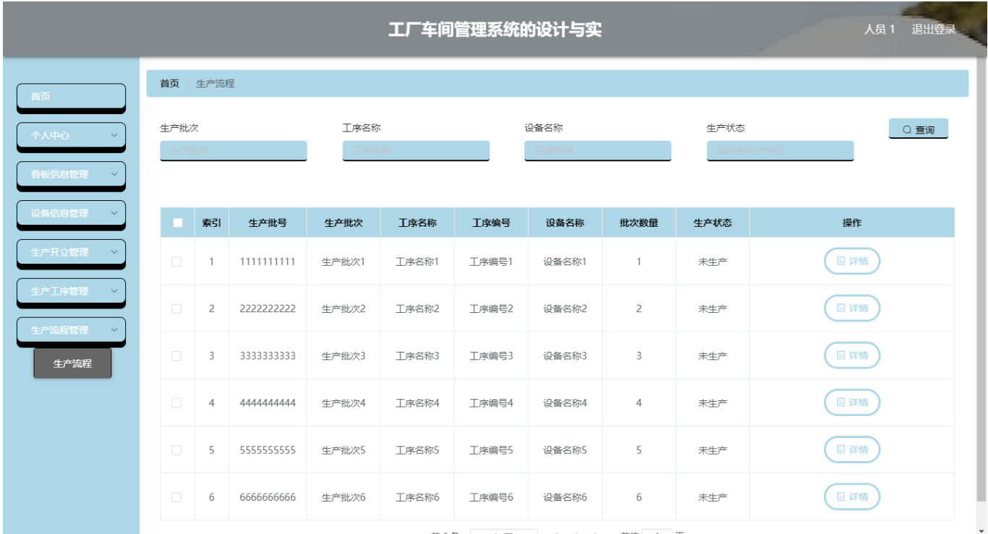Focus the 生产批次 search input

(x=233, y=150)
